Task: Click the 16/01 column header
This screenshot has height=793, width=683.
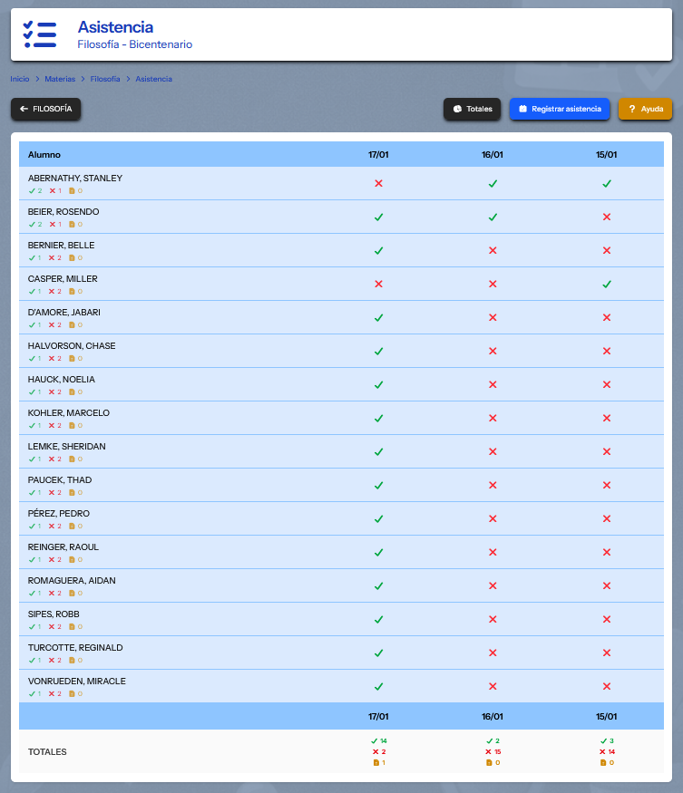Action: (x=493, y=155)
